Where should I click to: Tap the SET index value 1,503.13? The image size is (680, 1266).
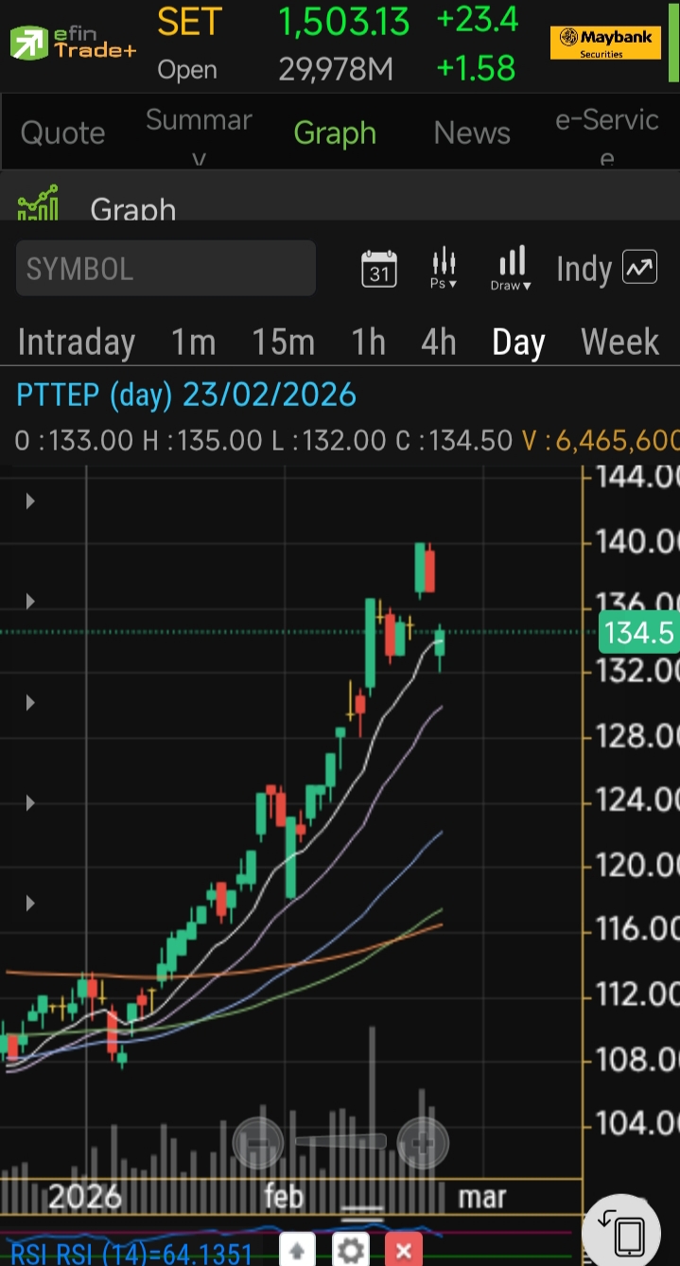click(344, 23)
